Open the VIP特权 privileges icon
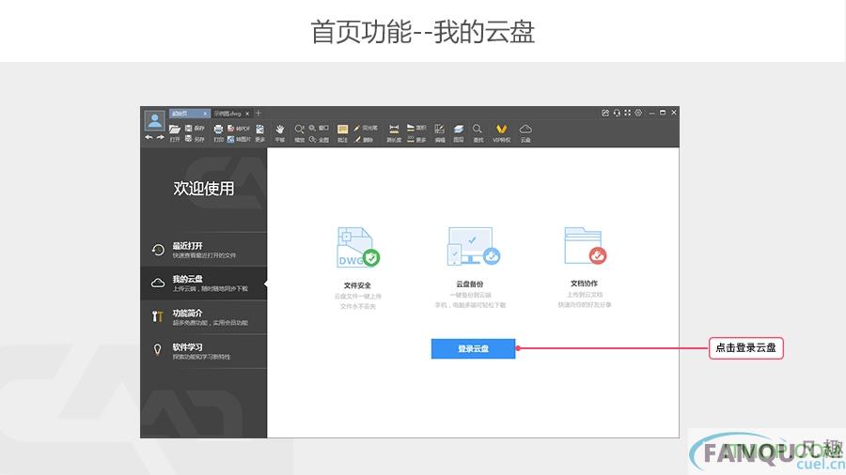The image size is (846, 475). pyautogui.click(x=501, y=130)
